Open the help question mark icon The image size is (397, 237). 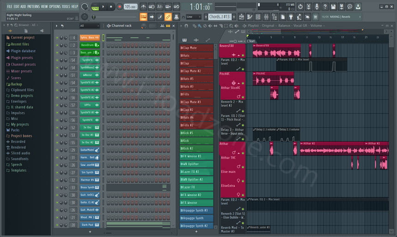(325, 7)
